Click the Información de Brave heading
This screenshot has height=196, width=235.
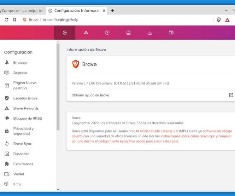[x=86, y=49]
